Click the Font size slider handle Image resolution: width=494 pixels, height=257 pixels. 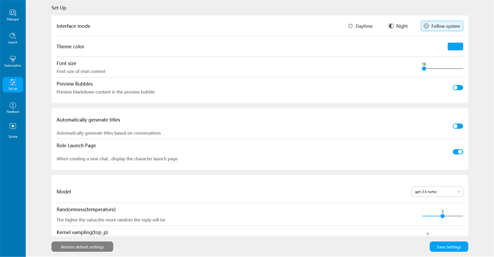point(424,69)
